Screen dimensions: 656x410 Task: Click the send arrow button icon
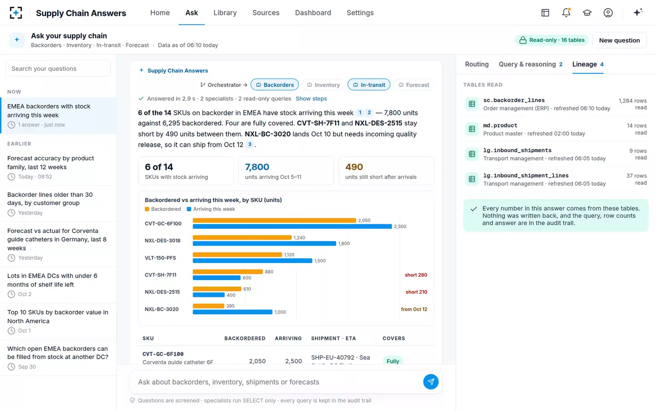[431, 382]
